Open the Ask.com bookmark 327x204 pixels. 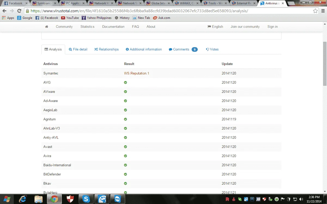(162, 18)
